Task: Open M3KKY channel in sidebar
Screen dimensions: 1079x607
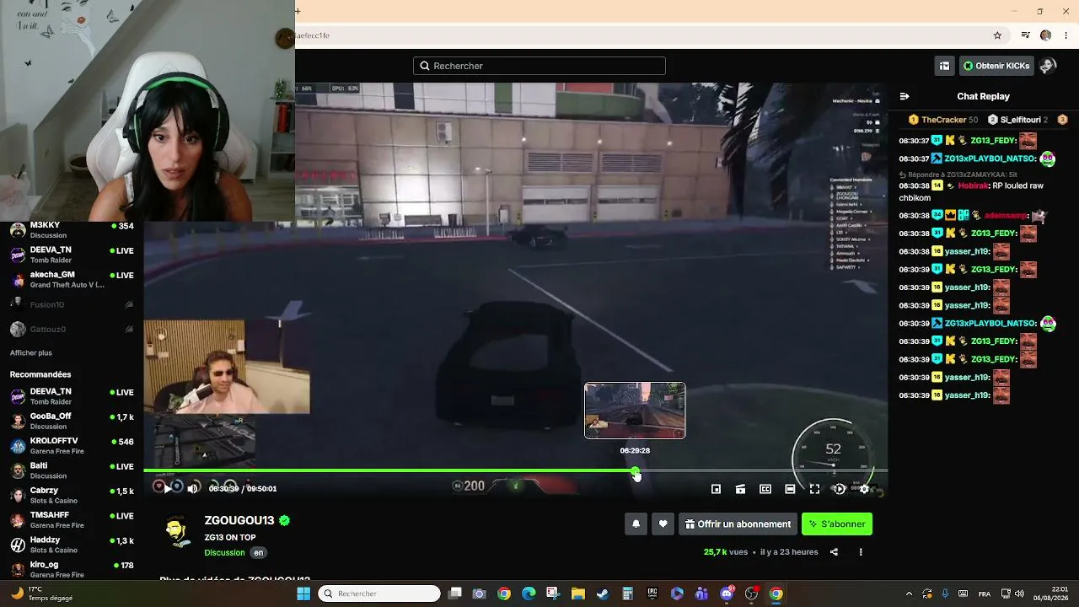Action: (x=72, y=229)
